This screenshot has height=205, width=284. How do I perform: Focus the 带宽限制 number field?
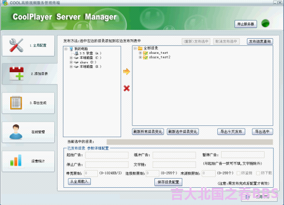click(91, 173)
